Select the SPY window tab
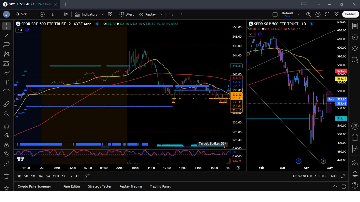Viewport: 360px width, 202px height. pyautogui.click(x=30, y=4)
